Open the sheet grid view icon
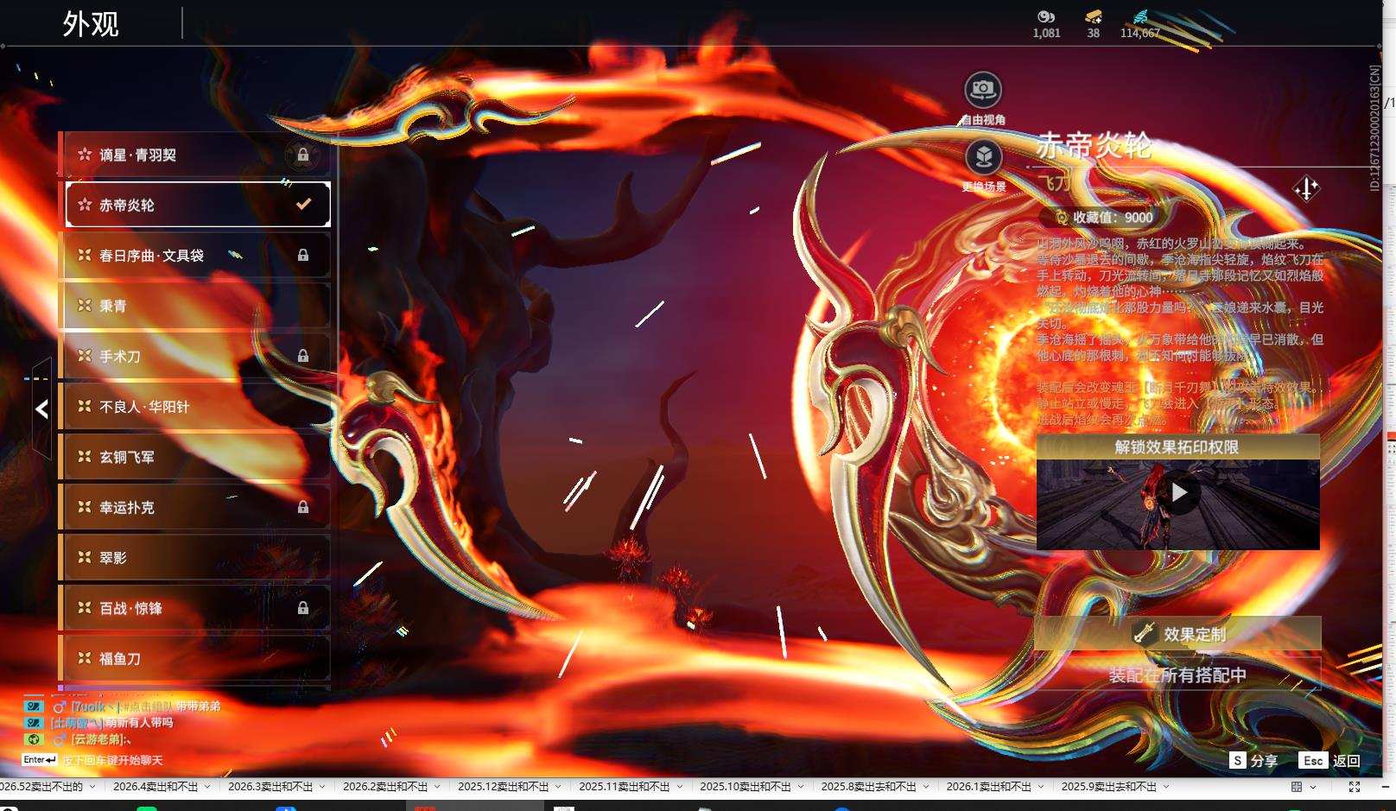Image resolution: width=1396 pixels, height=811 pixels. pos(1297,787)
